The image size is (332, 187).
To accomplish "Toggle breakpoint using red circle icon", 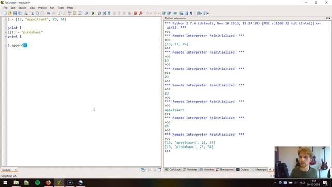I will pyautogui.click(x=135, y=14).
